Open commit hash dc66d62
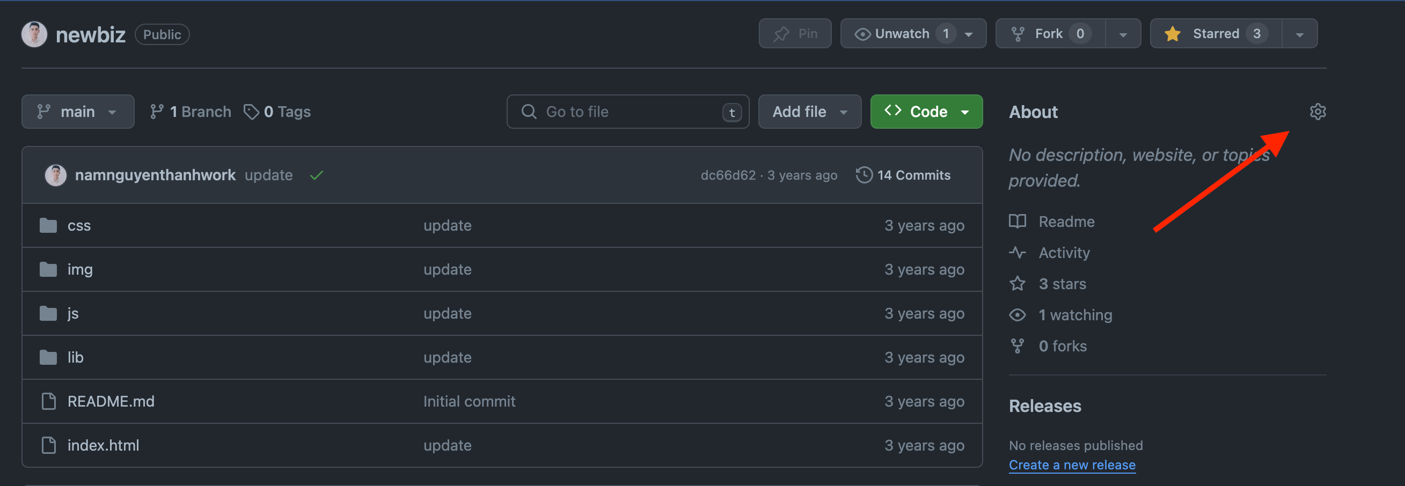 tap(728, 175)
